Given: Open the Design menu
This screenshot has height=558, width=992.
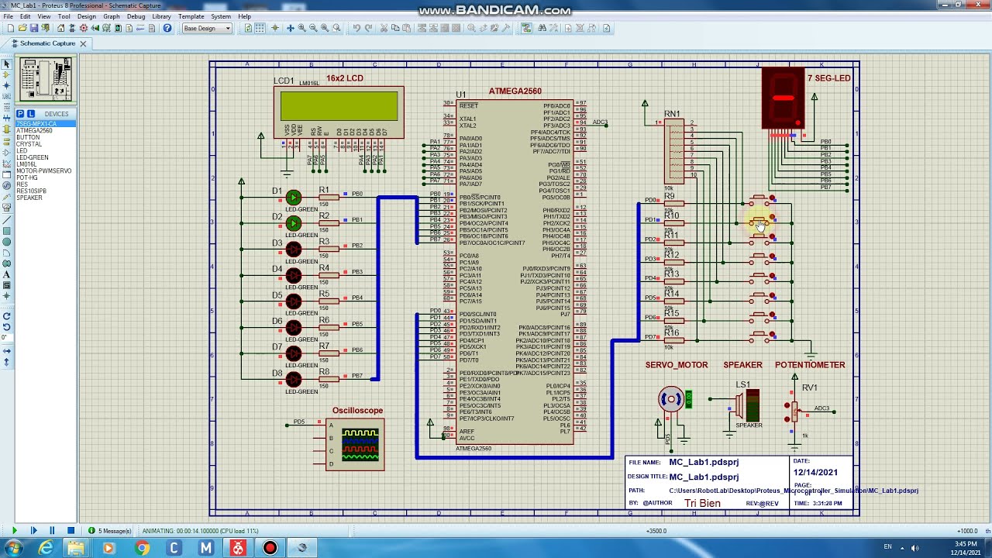Looking at the screenshot, I should tap(87, 16).
